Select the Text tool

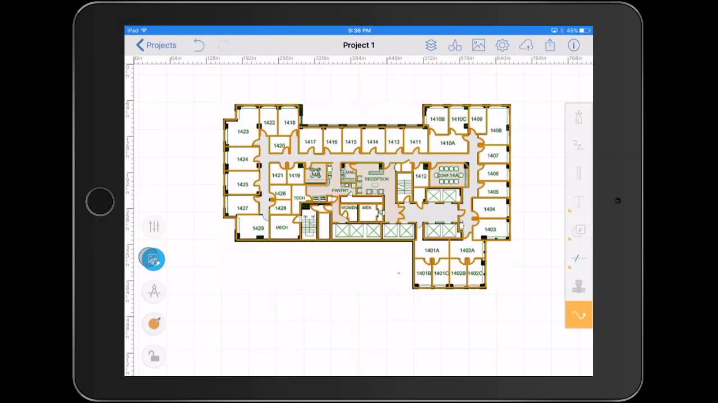[579, 201]
